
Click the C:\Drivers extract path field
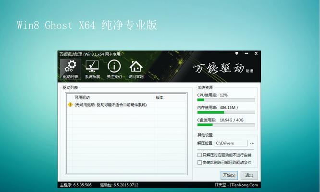coord(231,143)
